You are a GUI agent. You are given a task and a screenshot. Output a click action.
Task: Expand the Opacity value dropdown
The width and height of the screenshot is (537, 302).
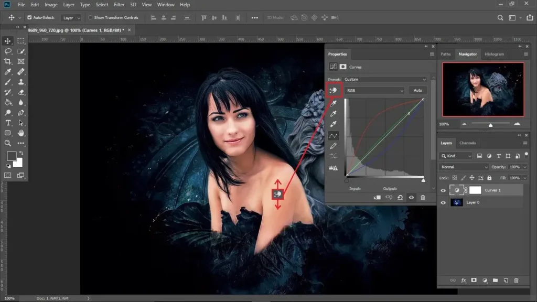[525, 167]
